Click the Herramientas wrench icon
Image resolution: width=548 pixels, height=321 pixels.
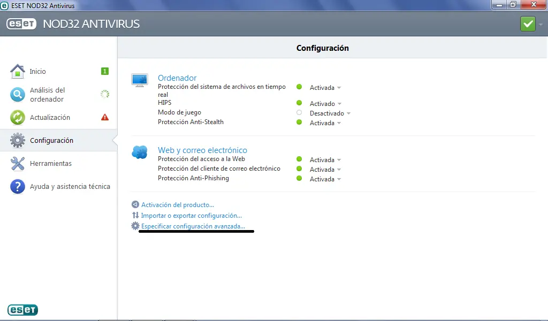coord(18,164)
